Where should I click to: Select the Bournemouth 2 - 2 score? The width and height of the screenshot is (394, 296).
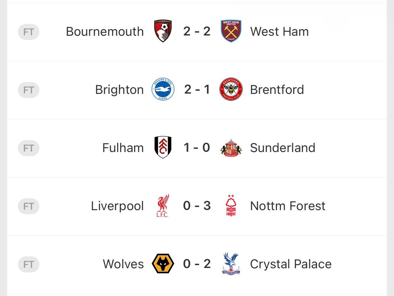[197, 31]
